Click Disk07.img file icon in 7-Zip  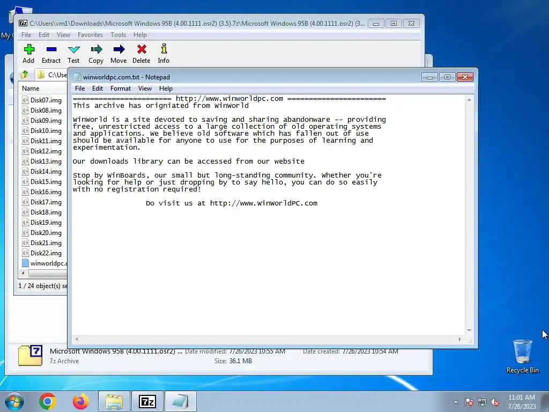[25, 100]
